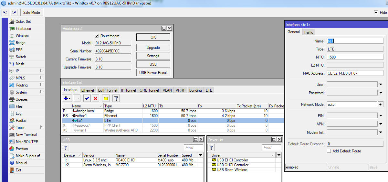The height and width of the screenshot is (182, 388).
Task: Open Switch menu in sidebar
Action: point(21,57)
